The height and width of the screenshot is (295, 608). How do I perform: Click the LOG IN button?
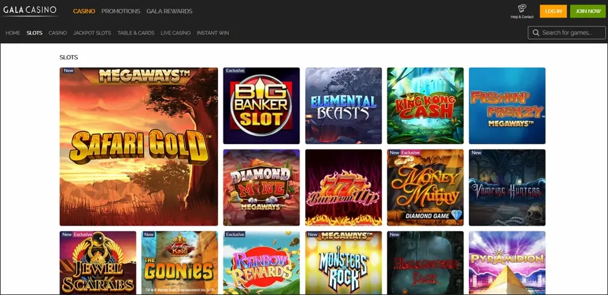(553, 11)
